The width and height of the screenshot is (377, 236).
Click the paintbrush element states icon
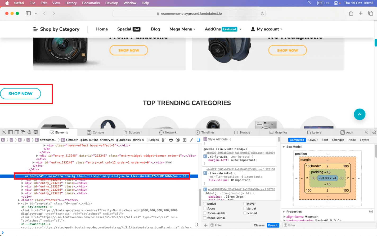coord(191,140)
